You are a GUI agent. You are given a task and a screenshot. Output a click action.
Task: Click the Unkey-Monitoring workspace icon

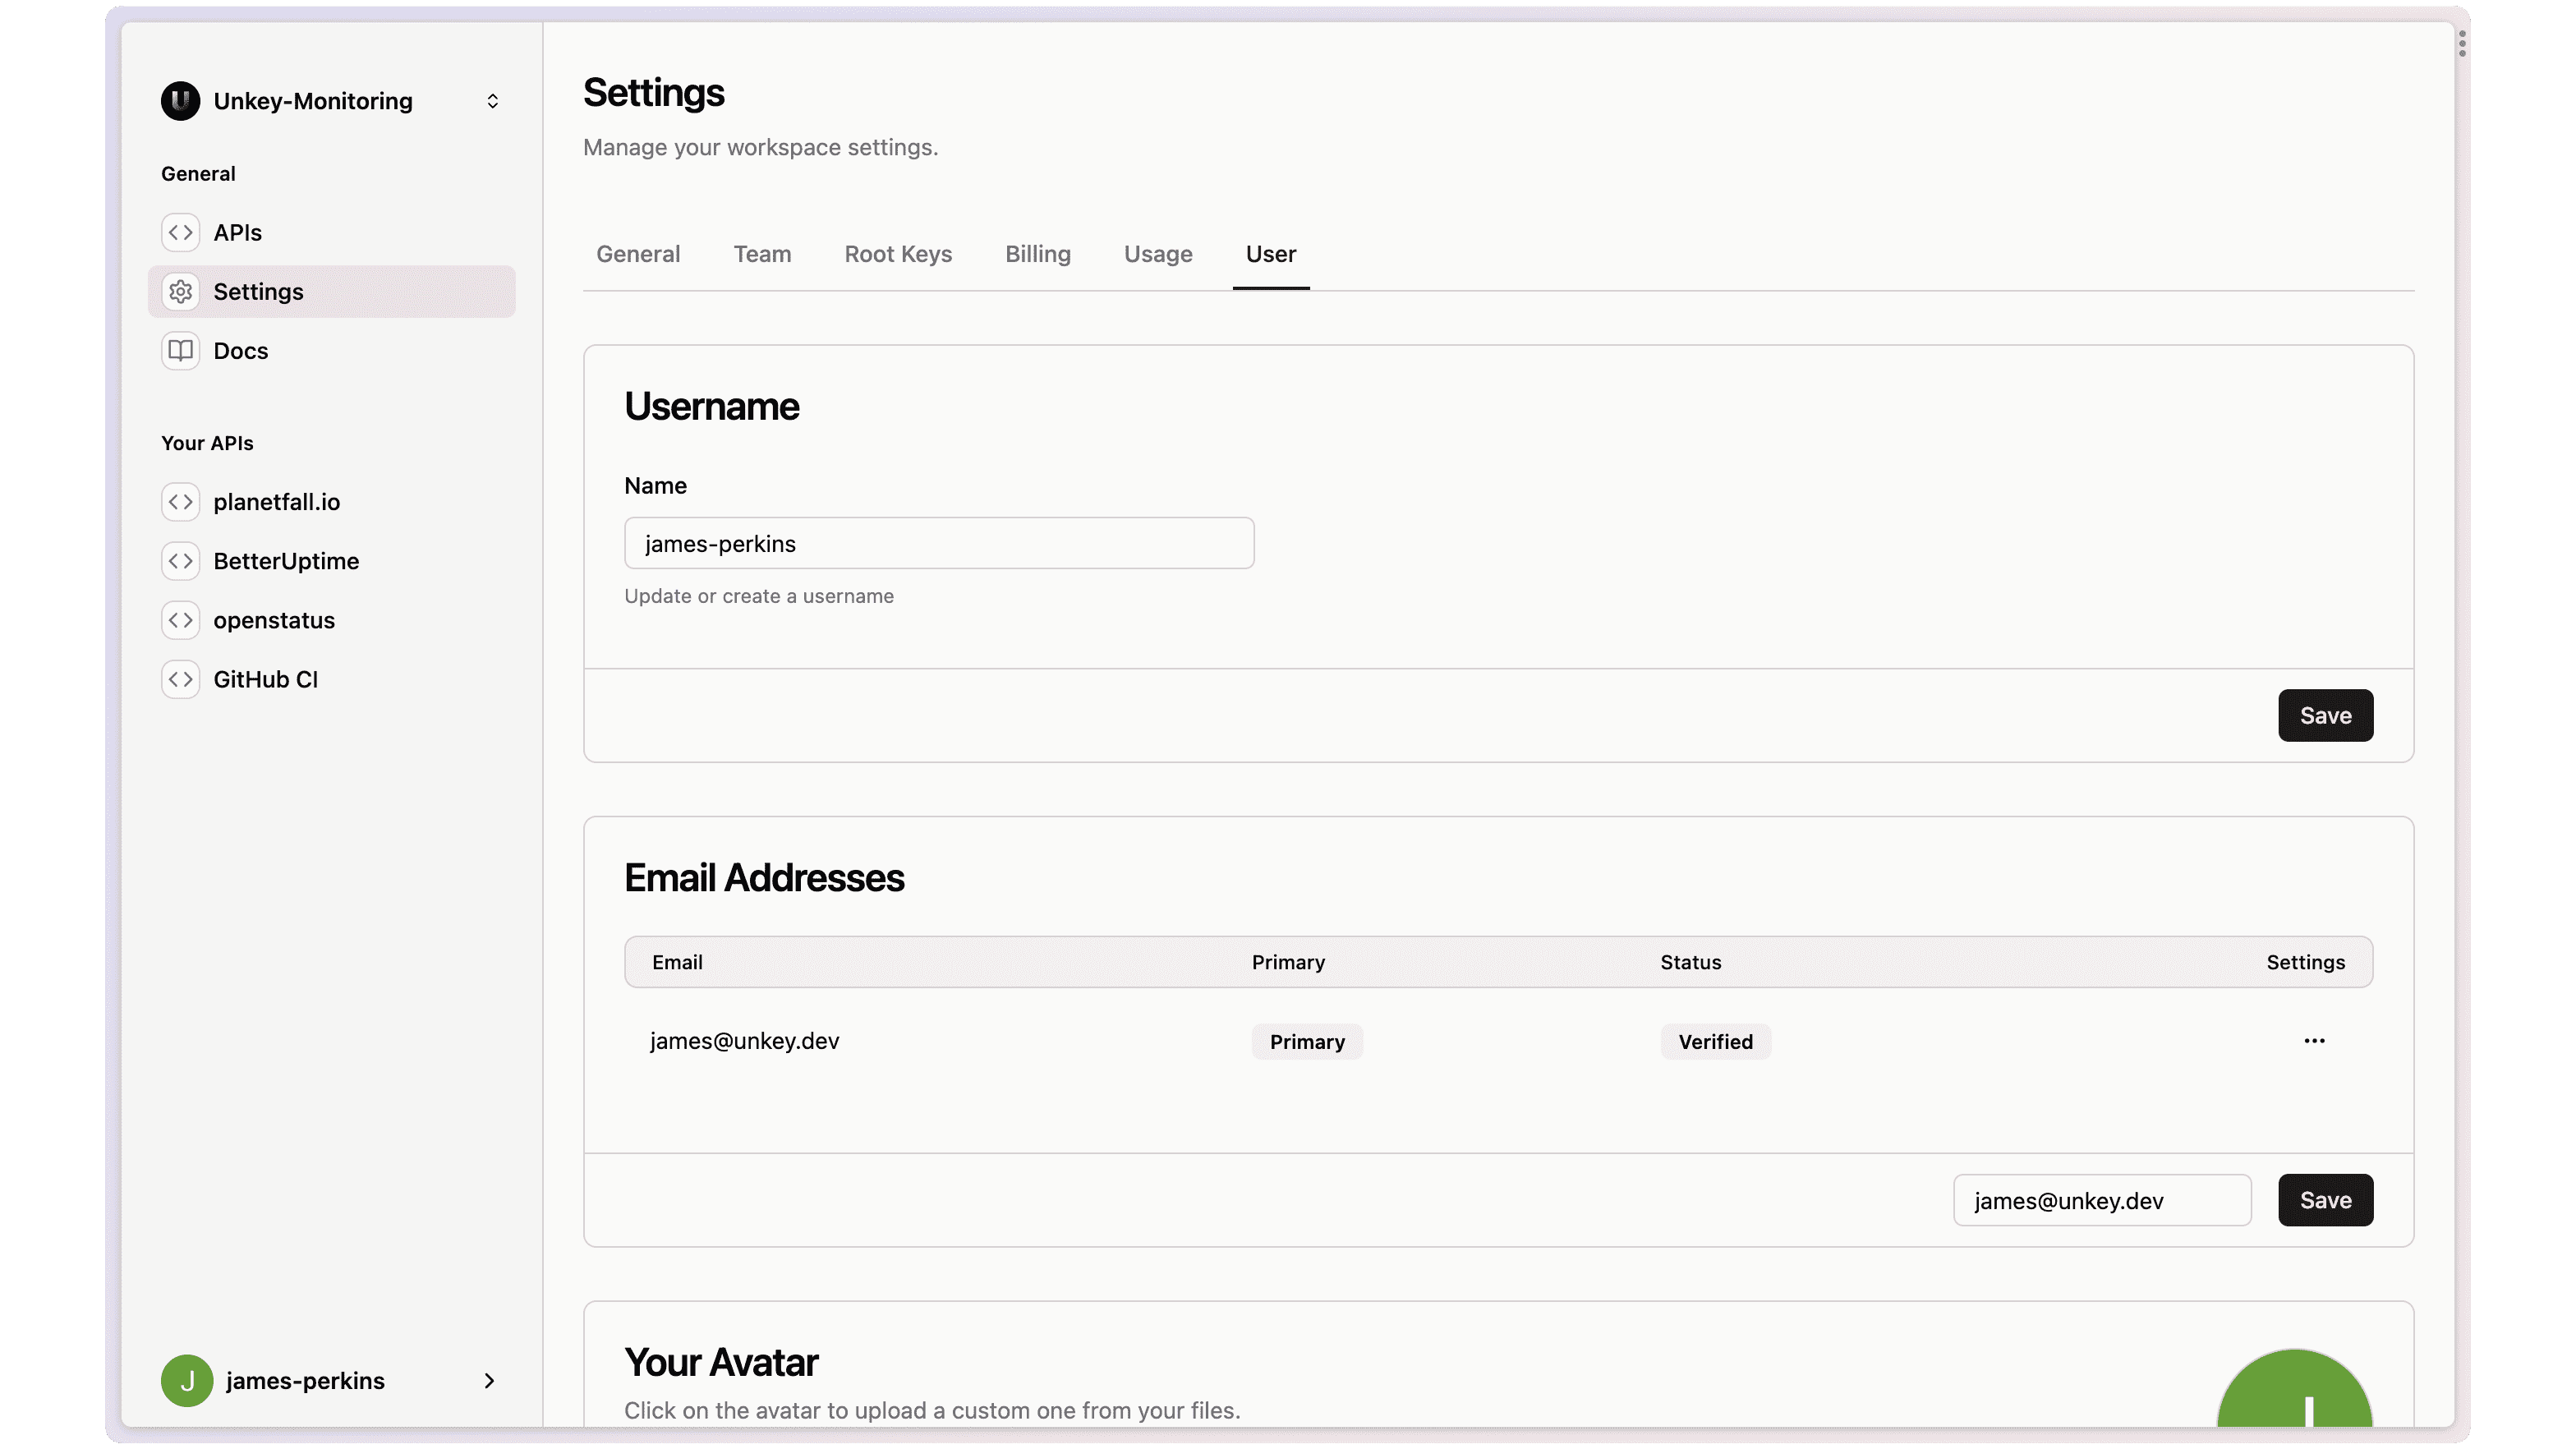coord(181,101)
